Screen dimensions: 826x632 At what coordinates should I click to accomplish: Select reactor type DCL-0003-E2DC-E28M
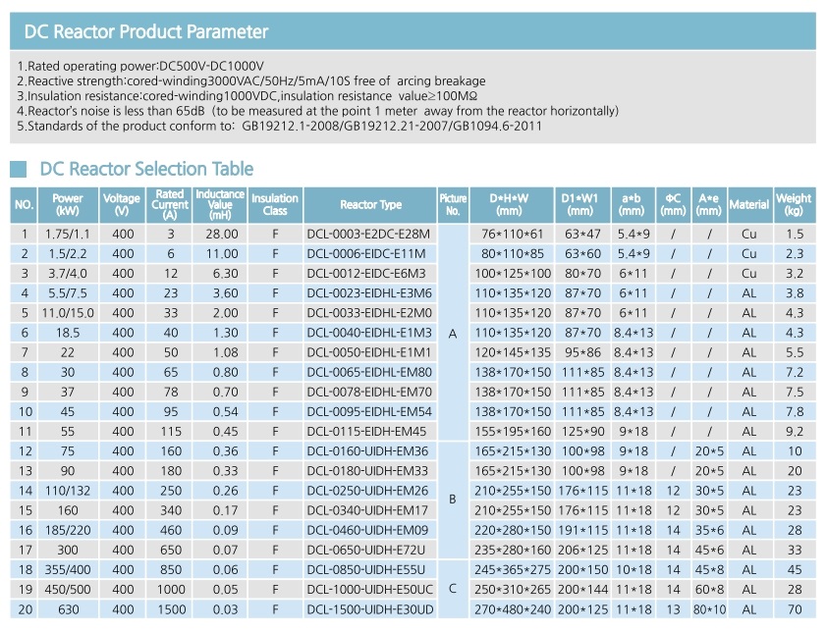tap(368, 235)
